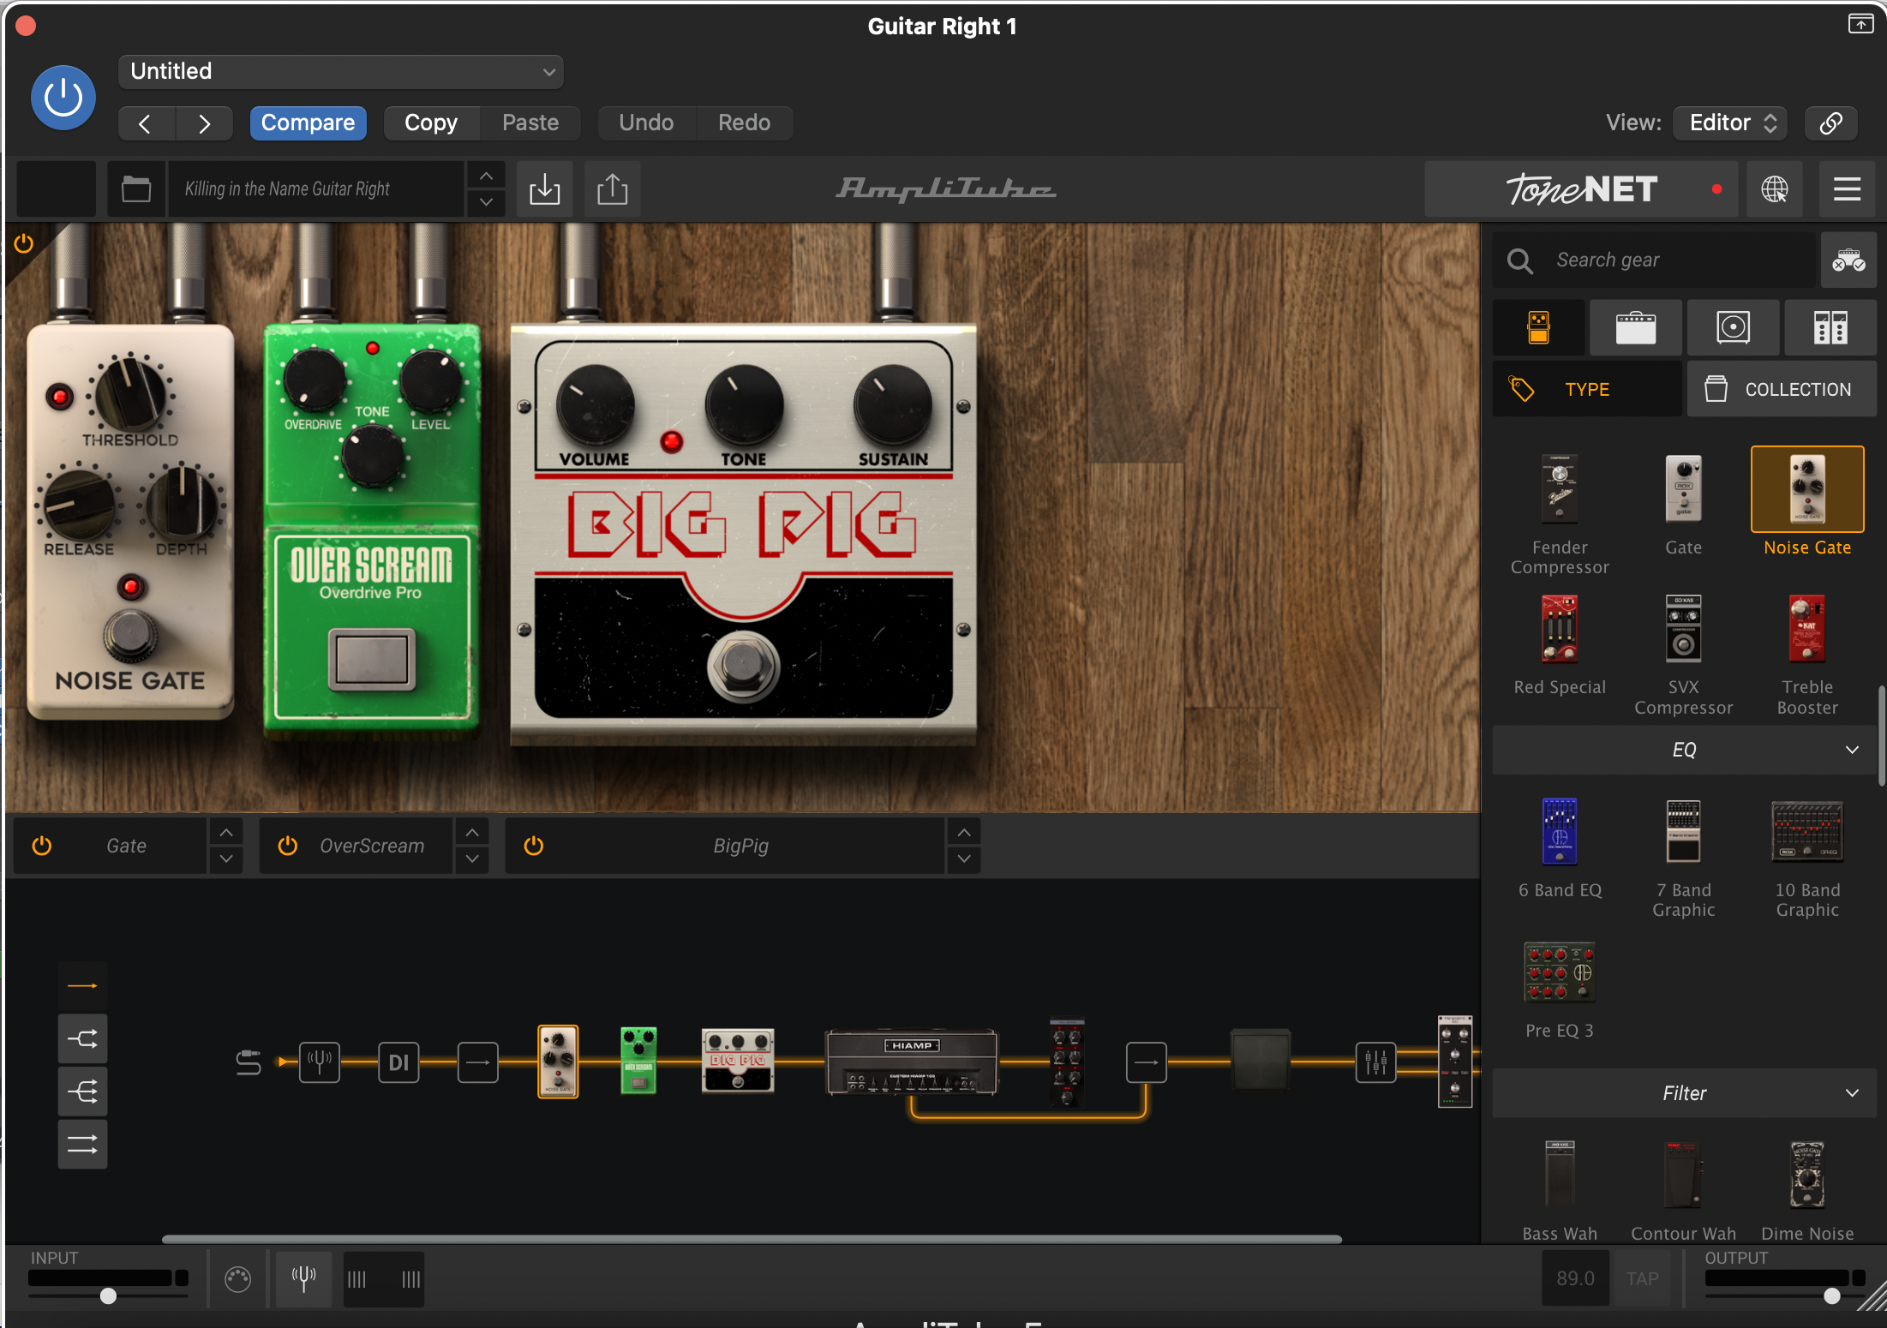This screenshot has width=1887, height=1328.
Task: Click the link chain icon
Action: tap(1830, 123)
